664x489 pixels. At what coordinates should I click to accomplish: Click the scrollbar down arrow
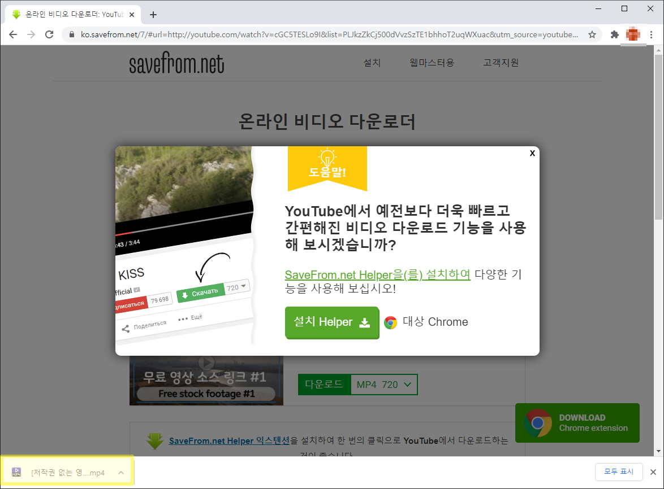point(658,451)
